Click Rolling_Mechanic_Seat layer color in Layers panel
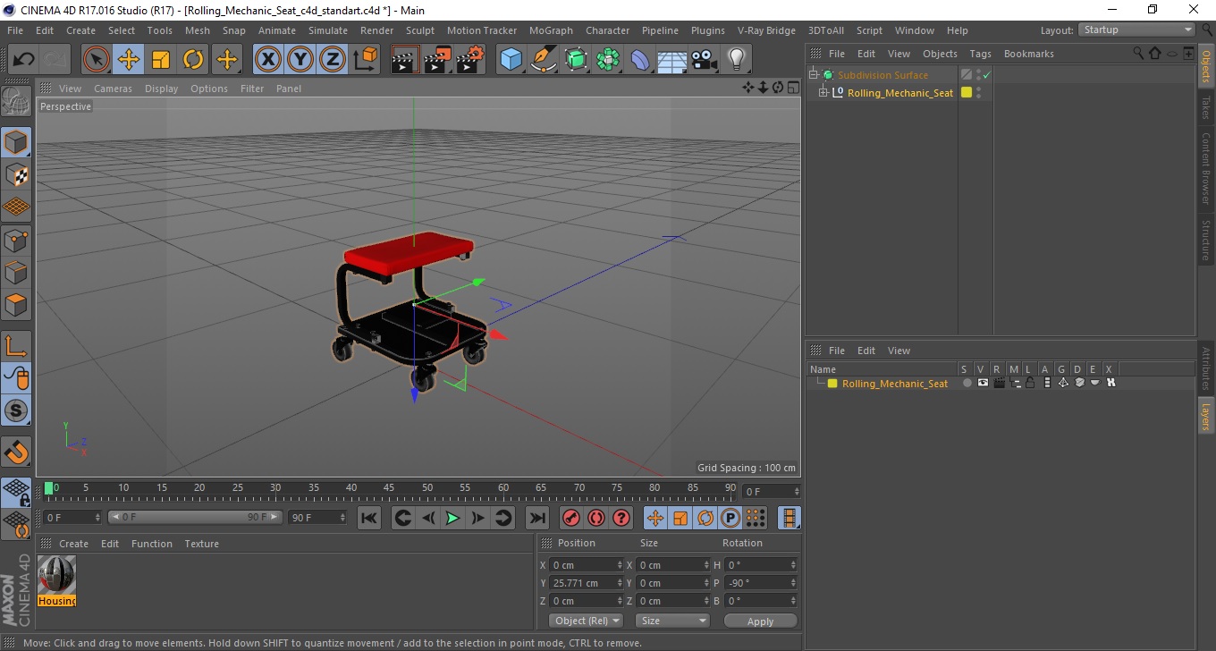 pyautogui.click(x=832, y=383)
